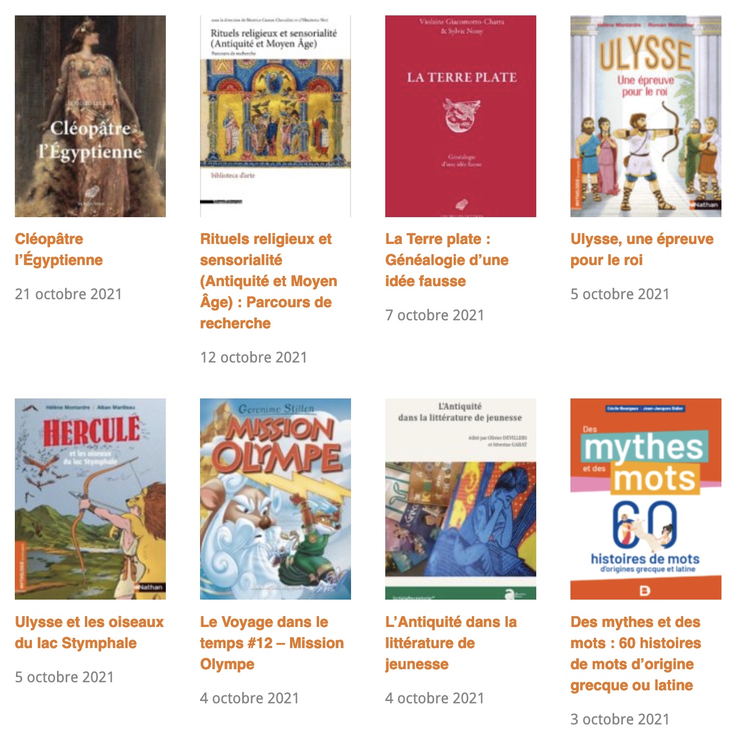Viewport: 734px width, 733px height.
Task: Click the Mission Olympe cover image
Action: tap(275, 499)
